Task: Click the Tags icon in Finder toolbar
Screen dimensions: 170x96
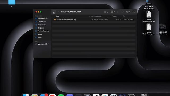Action: click(123, 12)
